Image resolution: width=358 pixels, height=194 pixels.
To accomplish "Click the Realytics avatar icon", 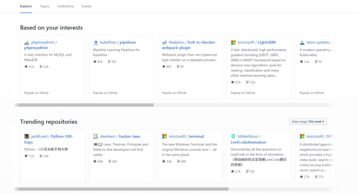I will point(164,43).
